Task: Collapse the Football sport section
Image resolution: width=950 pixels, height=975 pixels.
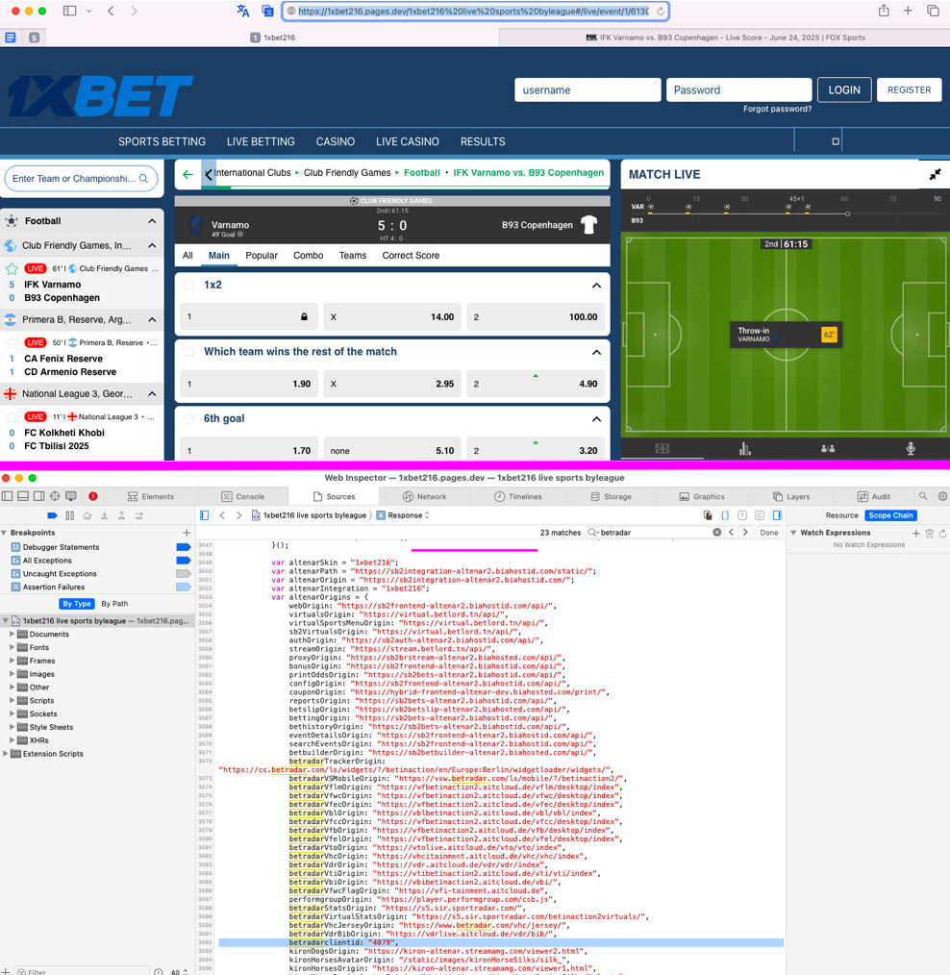Action: tap(152, 221)
